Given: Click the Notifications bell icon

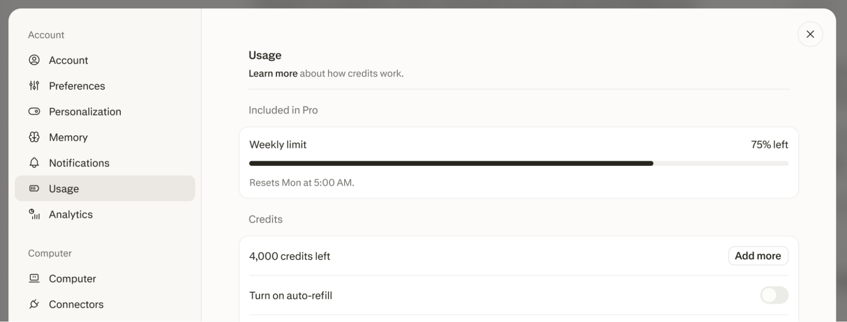Looking at the screenshot, I should pyautogui.click(x=34, y=163).
